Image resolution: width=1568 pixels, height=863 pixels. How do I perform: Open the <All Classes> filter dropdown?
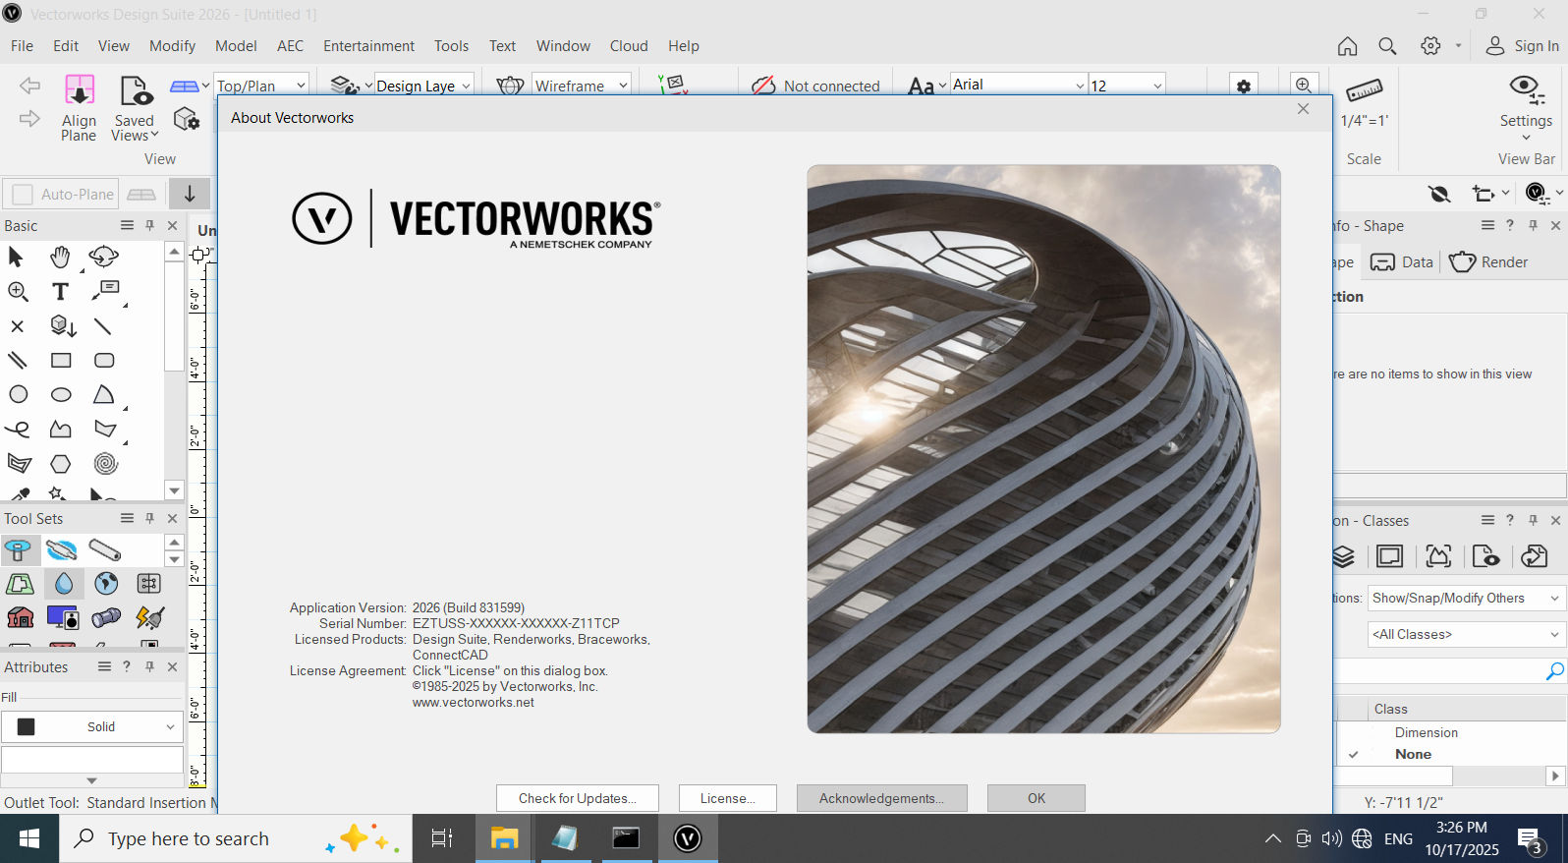pyautogui.click(x=1466, y=634)
